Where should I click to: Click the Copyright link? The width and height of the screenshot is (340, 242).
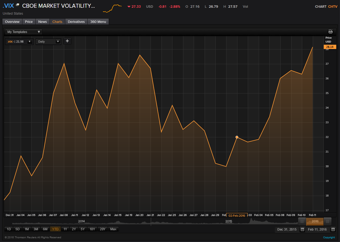click(x=329, y=237)
